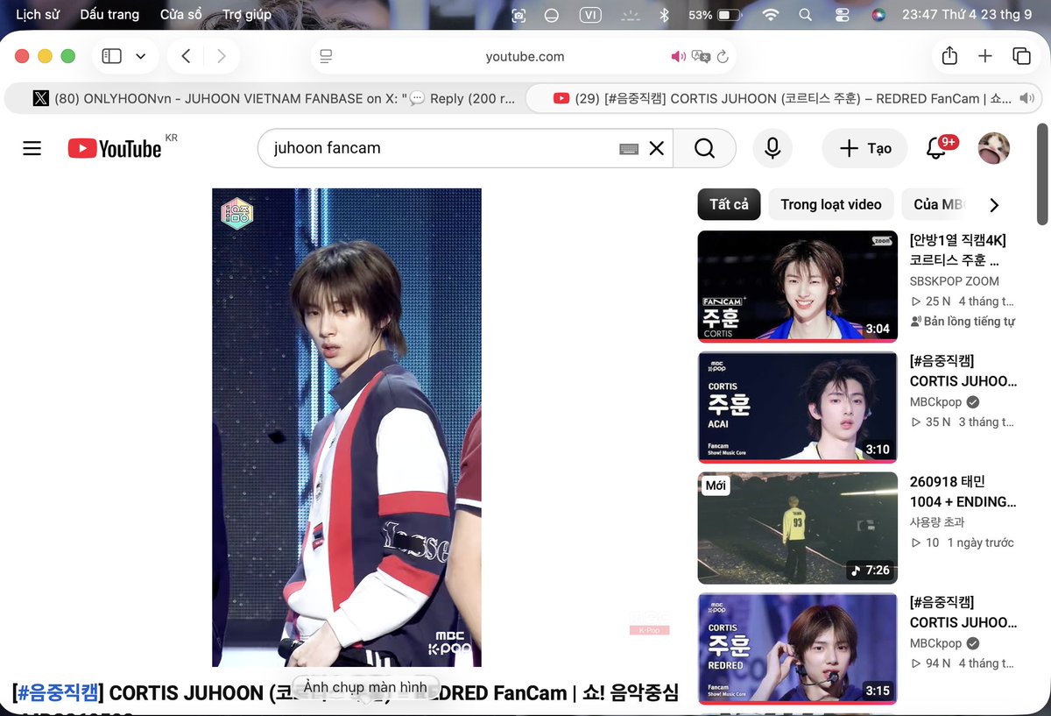The height and width of the screenshot is (716, 1051).
Task: Open the SBSKPOP ZOOM channel name
Action: (x=955, y=281)
